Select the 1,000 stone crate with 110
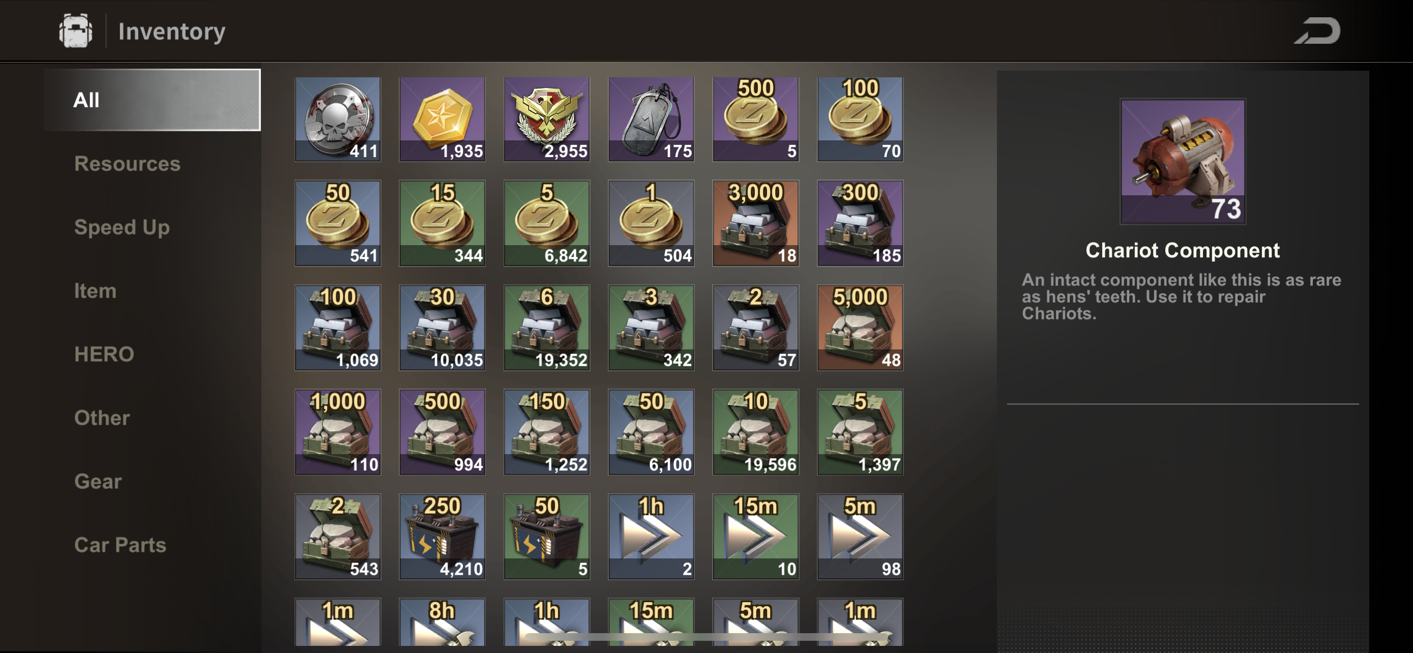This screenshot has height=653, width=1413. pyautogui.click(x=337, y=432)
